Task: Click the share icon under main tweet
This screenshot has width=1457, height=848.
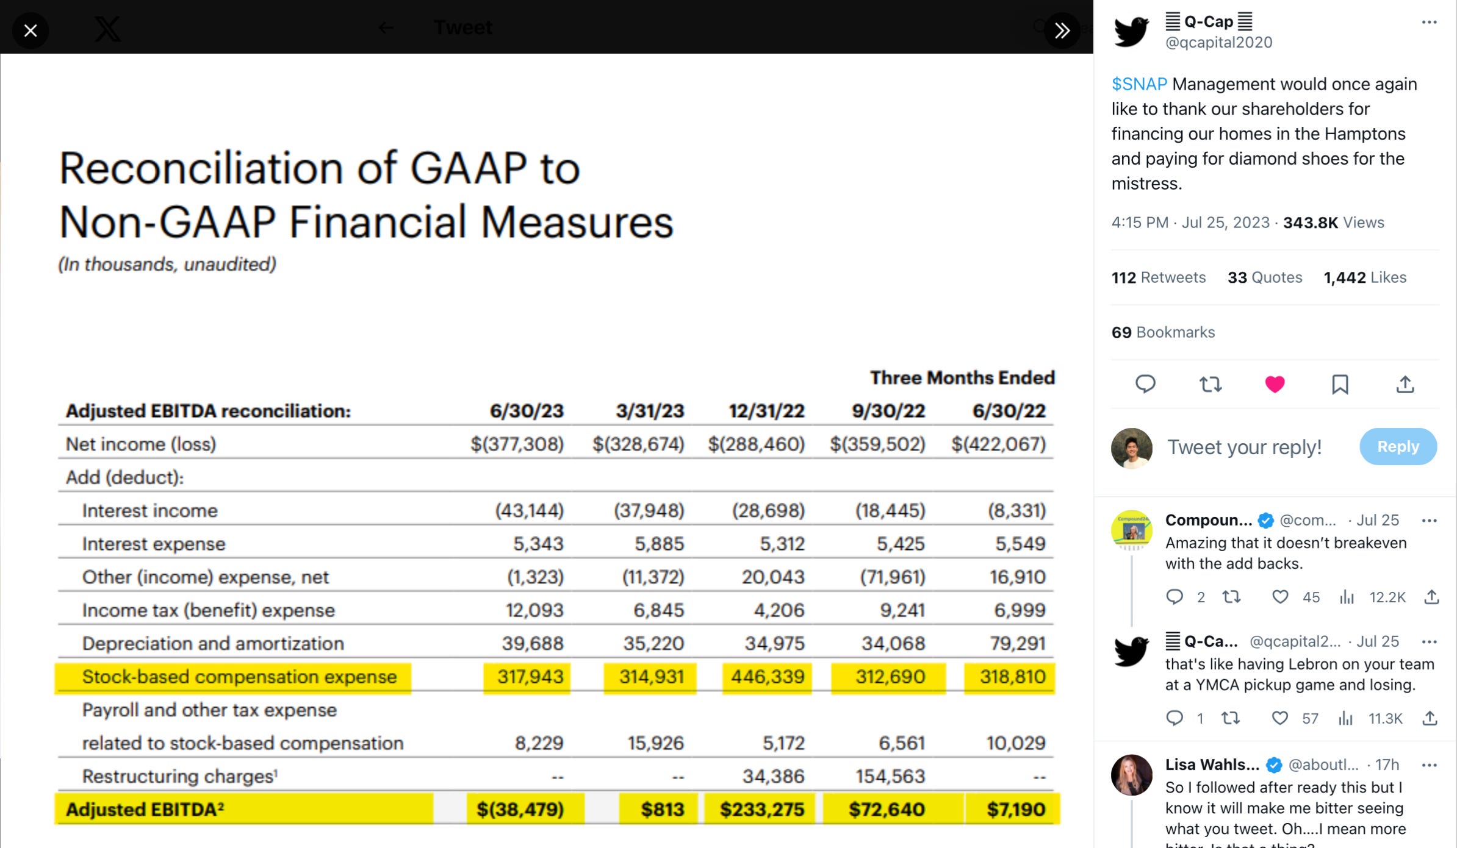Action: pos(1405,384)
